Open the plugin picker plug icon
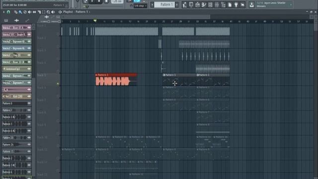 click(x=236, y=4)
